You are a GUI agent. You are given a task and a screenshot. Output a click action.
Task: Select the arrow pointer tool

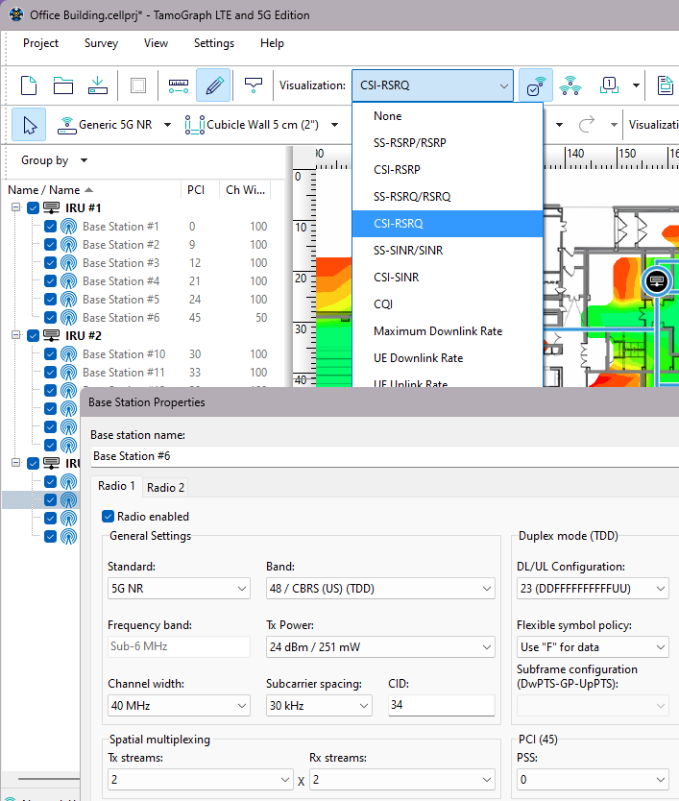click(x=29, y=125)
